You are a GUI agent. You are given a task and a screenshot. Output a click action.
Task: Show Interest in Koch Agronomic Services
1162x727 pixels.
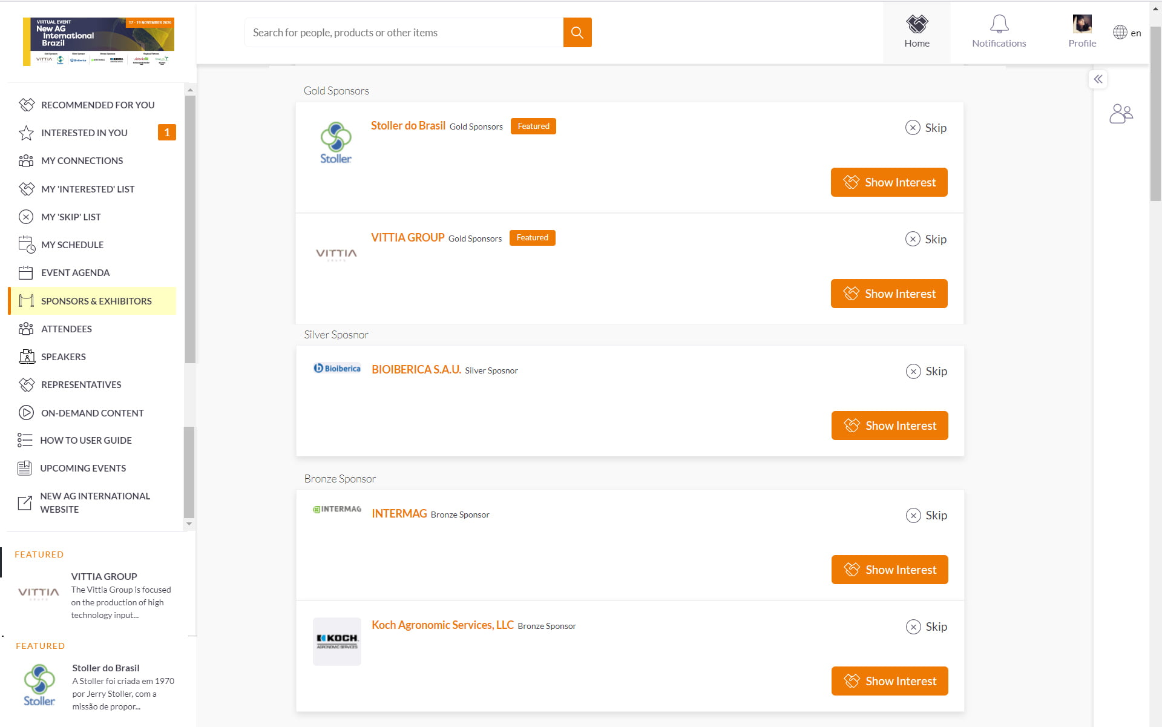coord(890,681)
